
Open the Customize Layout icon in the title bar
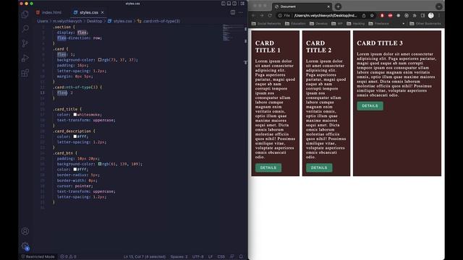pos(242,4)
